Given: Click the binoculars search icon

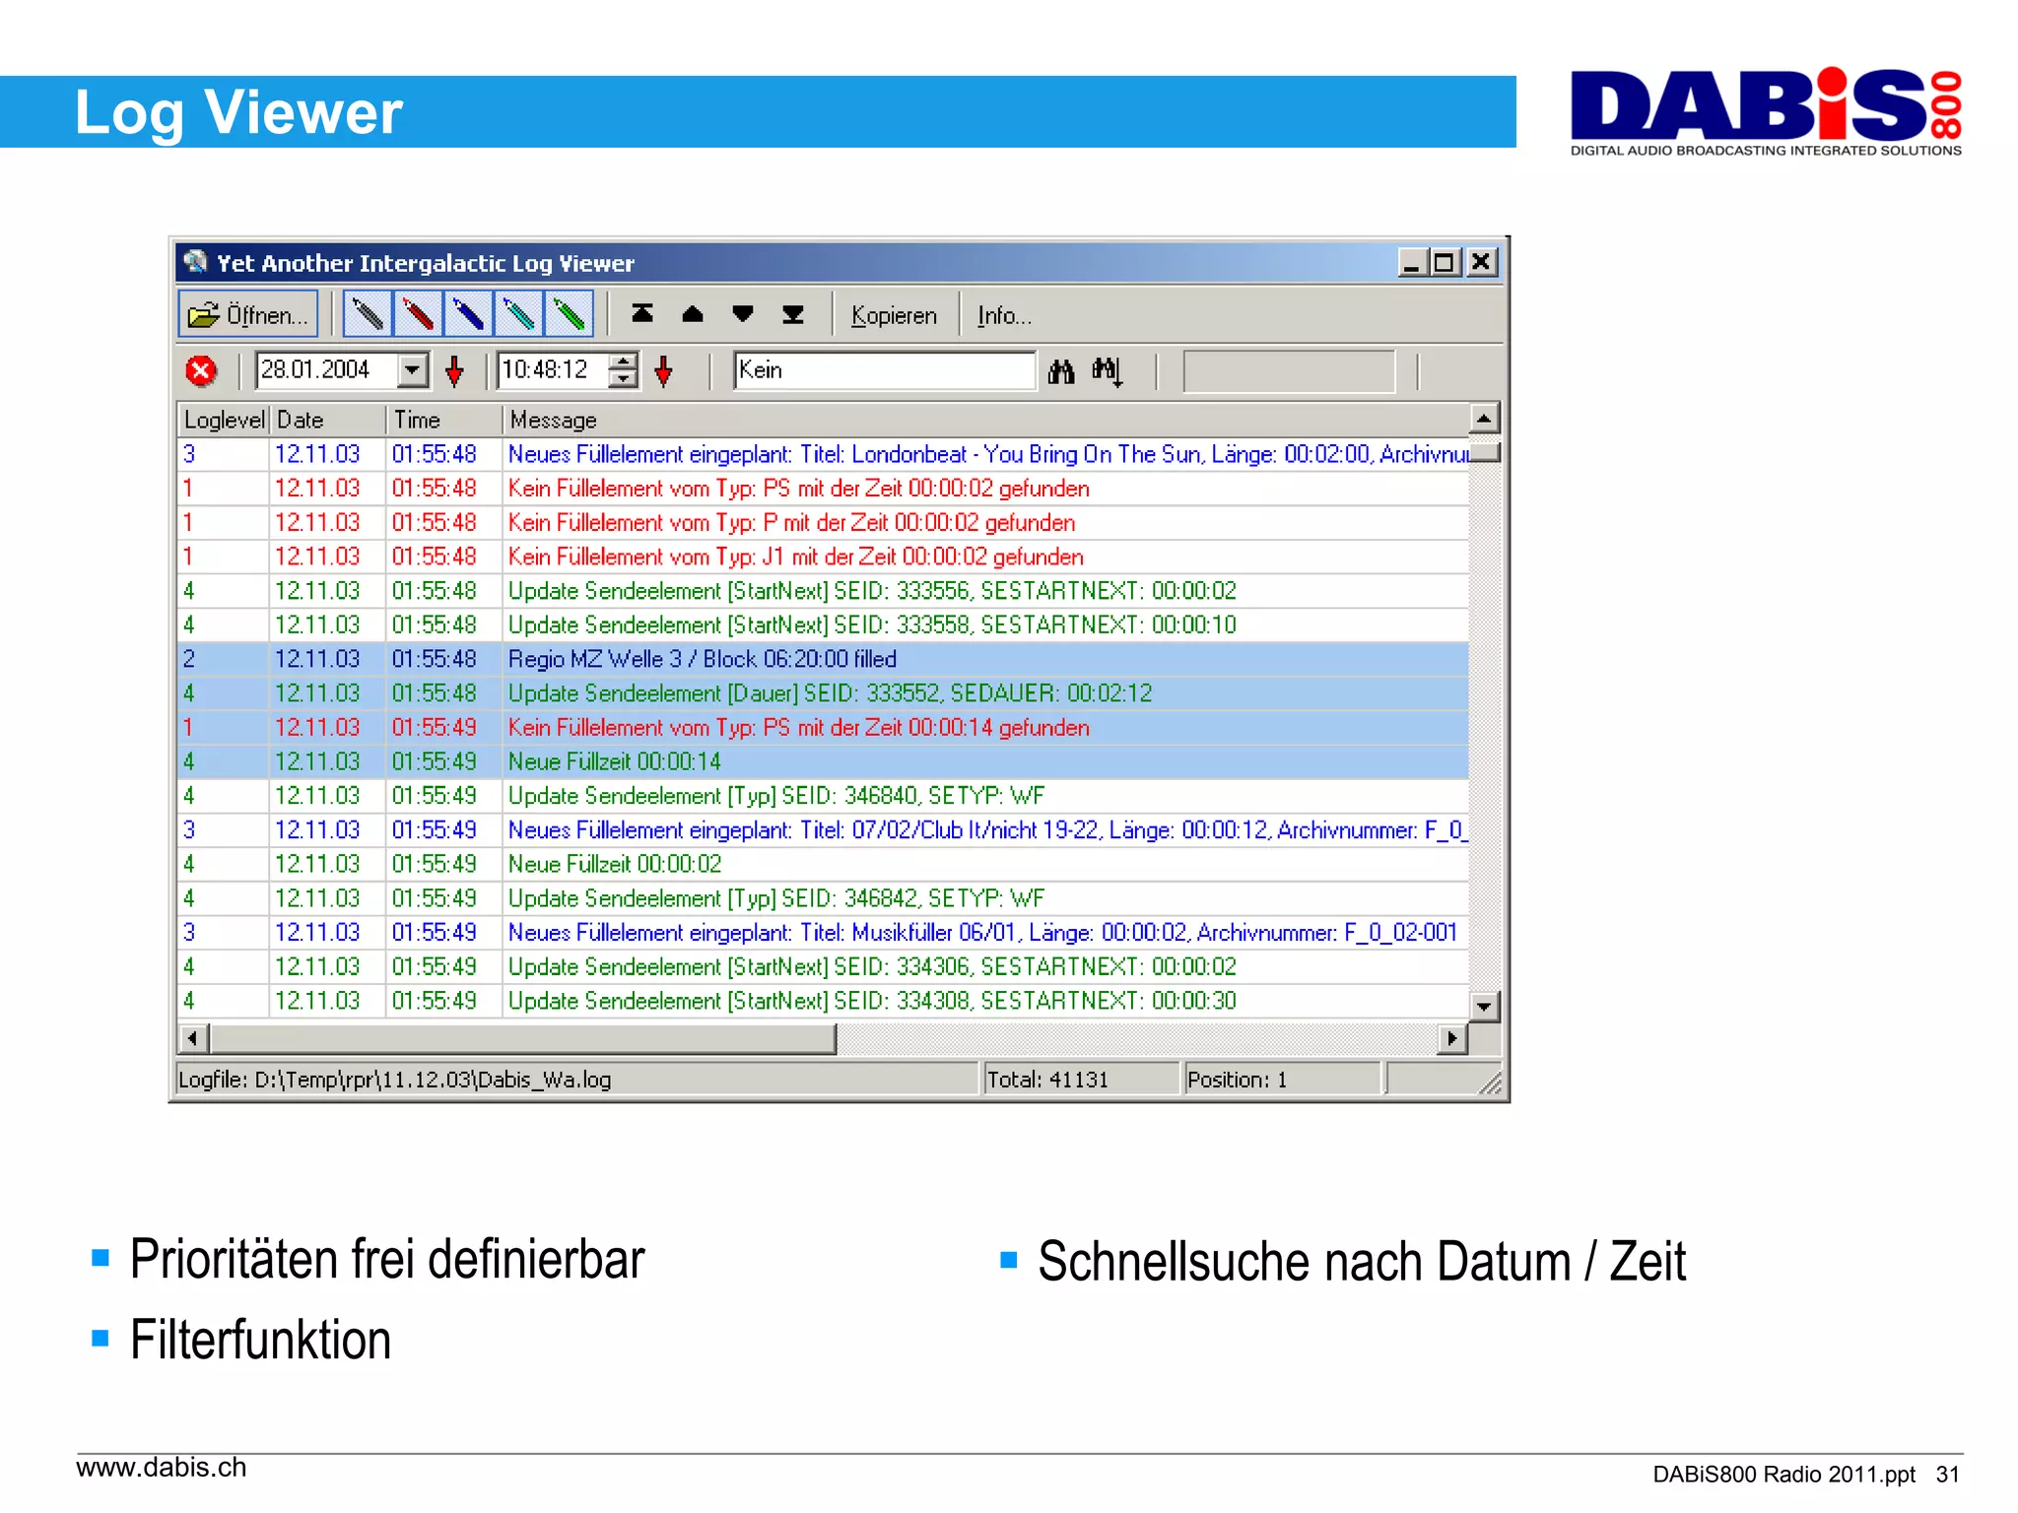Looking at the screenshot, I should (1061, 371).
